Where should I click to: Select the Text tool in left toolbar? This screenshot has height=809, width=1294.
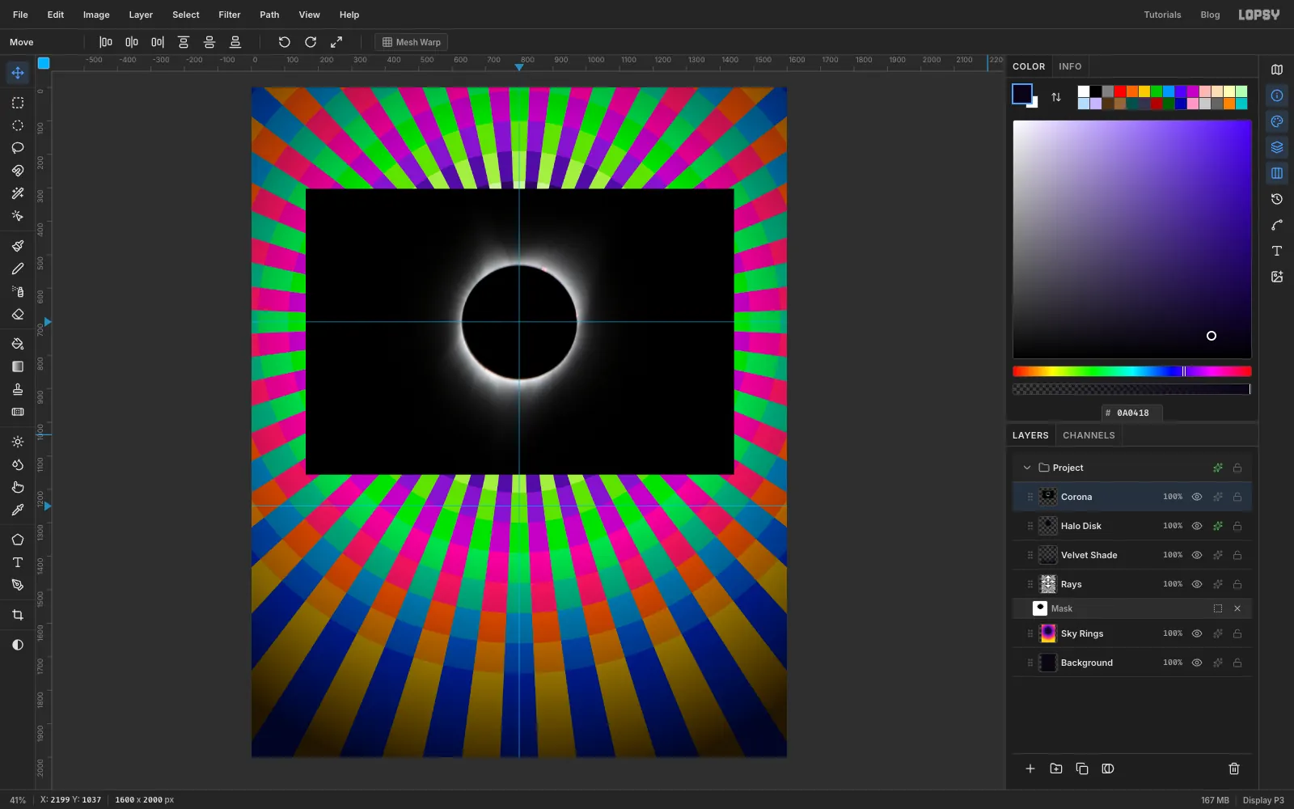click(x=18, y=562)
